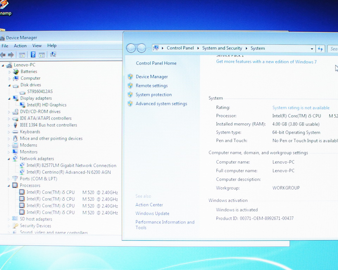Open the Windows Update link
Screen dimensions: 338x270
pyautogui.click(x=152, y=213)
